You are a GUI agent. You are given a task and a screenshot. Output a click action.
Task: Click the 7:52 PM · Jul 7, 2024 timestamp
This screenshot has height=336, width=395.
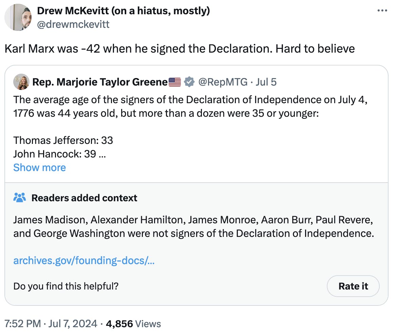pos(51,324)
